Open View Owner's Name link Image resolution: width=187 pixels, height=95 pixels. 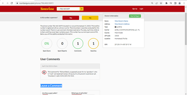pos(121,21)
